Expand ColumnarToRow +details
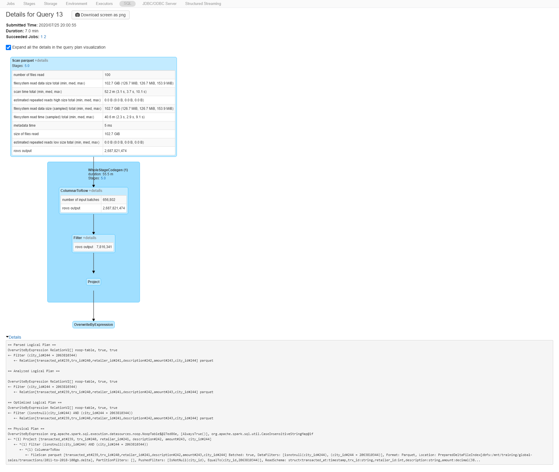This screenshot has width=559, height=472. pyautogui.click(x=95, y=191)
